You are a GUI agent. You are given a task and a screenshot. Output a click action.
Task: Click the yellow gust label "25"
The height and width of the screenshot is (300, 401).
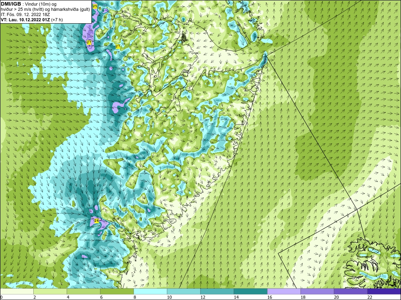coord(95,6)
